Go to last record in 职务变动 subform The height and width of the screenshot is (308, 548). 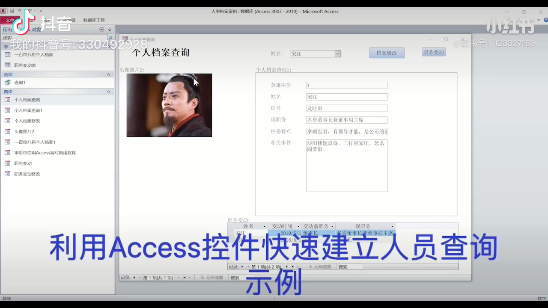(x=293, y=267)
